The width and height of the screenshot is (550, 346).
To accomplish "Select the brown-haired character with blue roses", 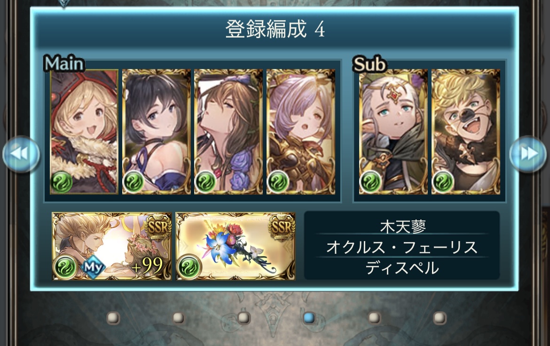I will (228, 132).
